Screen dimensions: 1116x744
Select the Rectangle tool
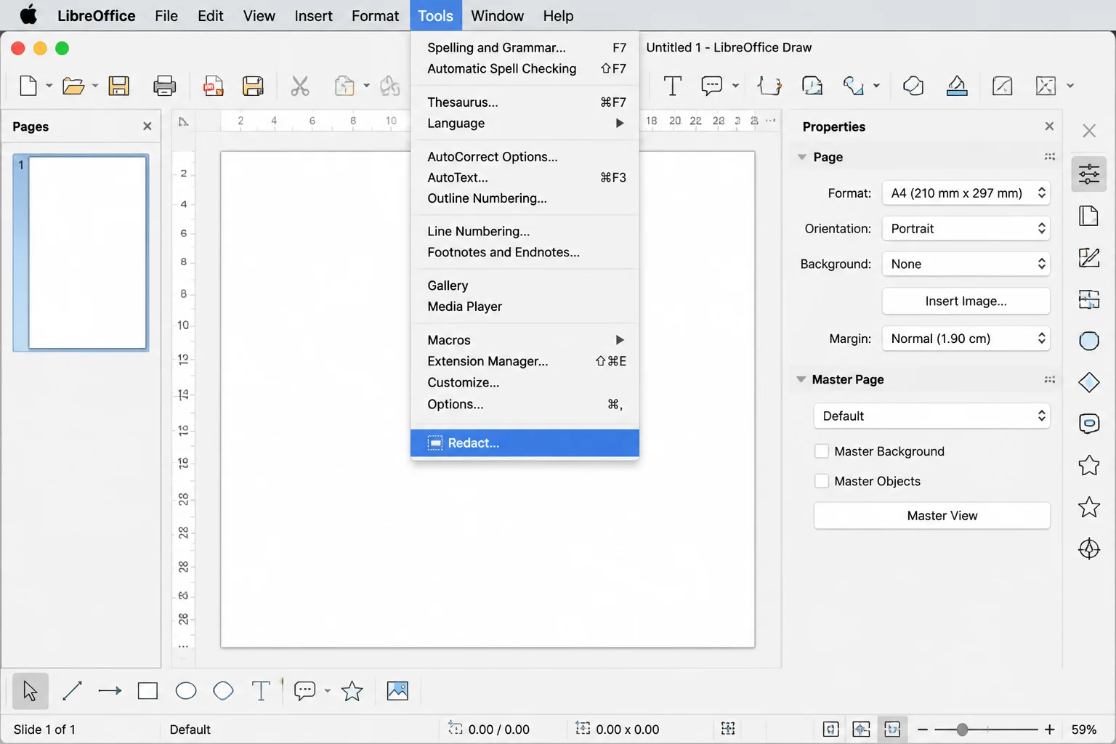click(147, 690)
